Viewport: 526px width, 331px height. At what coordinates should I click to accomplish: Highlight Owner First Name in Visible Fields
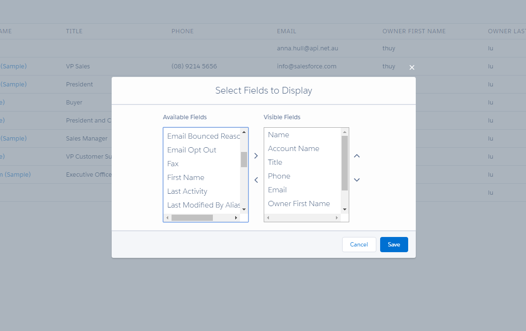[299, 204]
